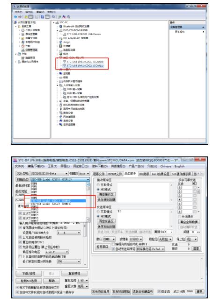Toggle auto-open serial port after programming checkbox
Viewport: 220px width, 304px height.
pyautogui.click(x=113, y=244)
